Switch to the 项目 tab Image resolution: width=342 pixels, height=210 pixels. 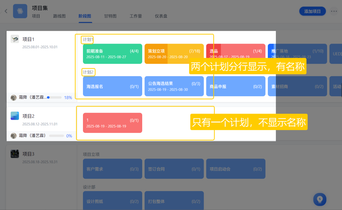[36, 16]
